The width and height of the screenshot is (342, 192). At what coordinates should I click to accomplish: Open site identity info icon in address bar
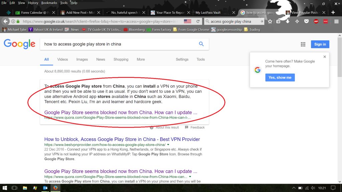coord(13,21)
